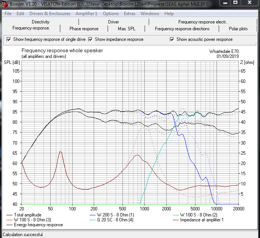Switch to the Directivity tab

tap(41, 22)
